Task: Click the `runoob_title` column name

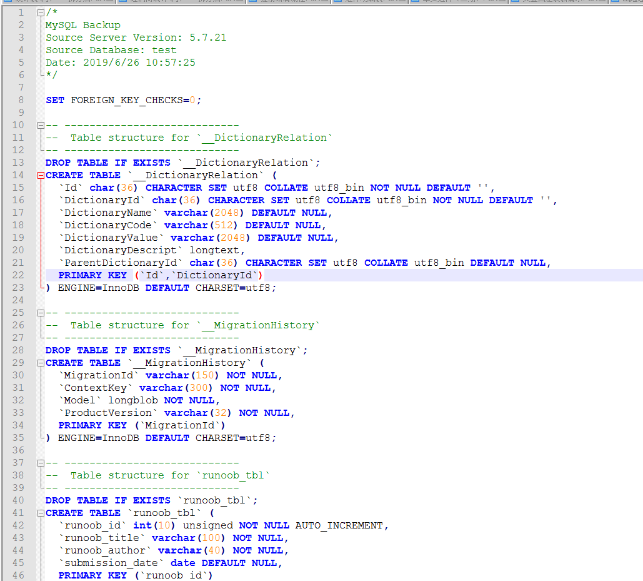Action: (102, 538)
